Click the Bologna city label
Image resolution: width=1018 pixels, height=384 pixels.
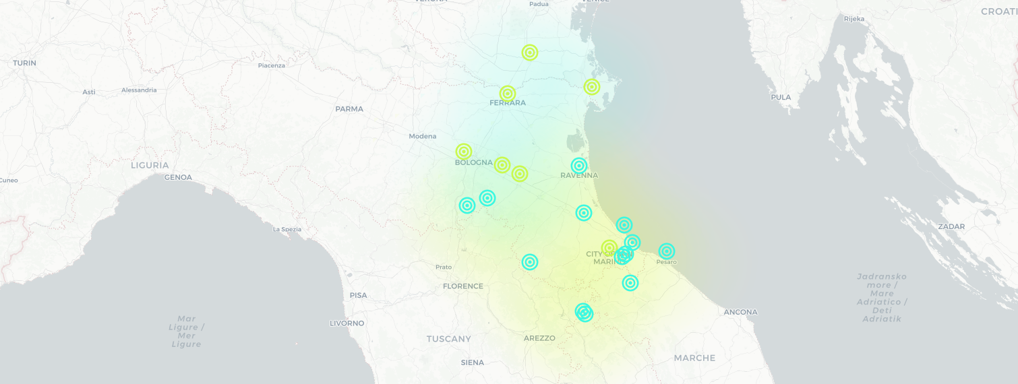[x=474, y=163]
